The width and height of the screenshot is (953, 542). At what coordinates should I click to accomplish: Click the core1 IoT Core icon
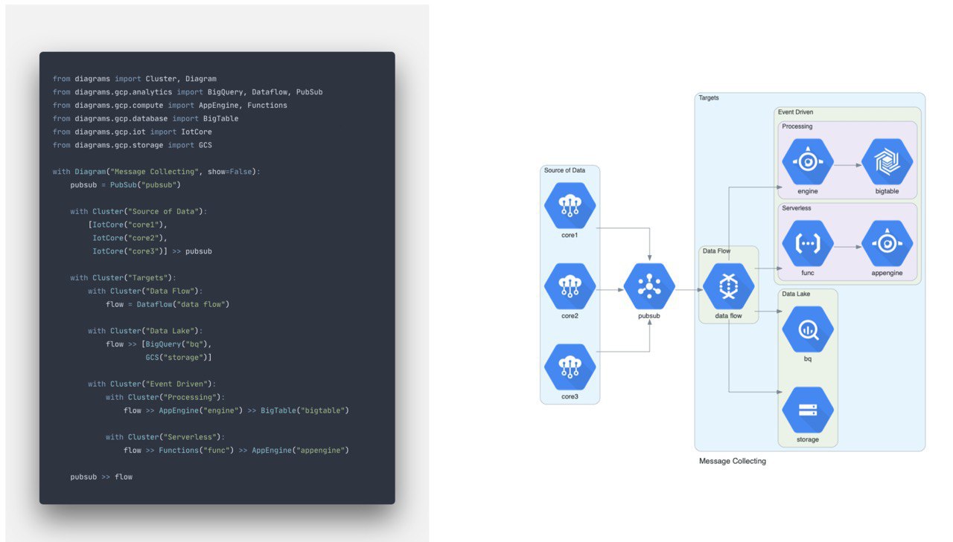tap(570, 205)
